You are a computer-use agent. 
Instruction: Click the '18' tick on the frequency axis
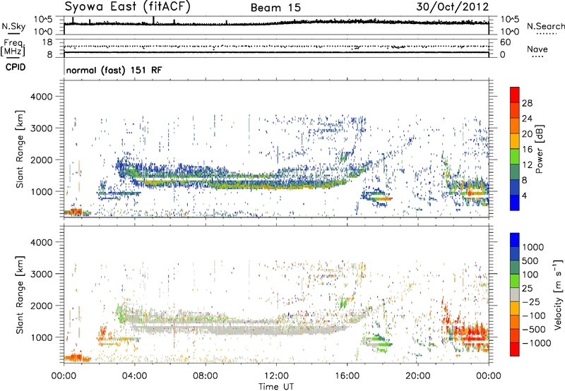pos(47,42)
